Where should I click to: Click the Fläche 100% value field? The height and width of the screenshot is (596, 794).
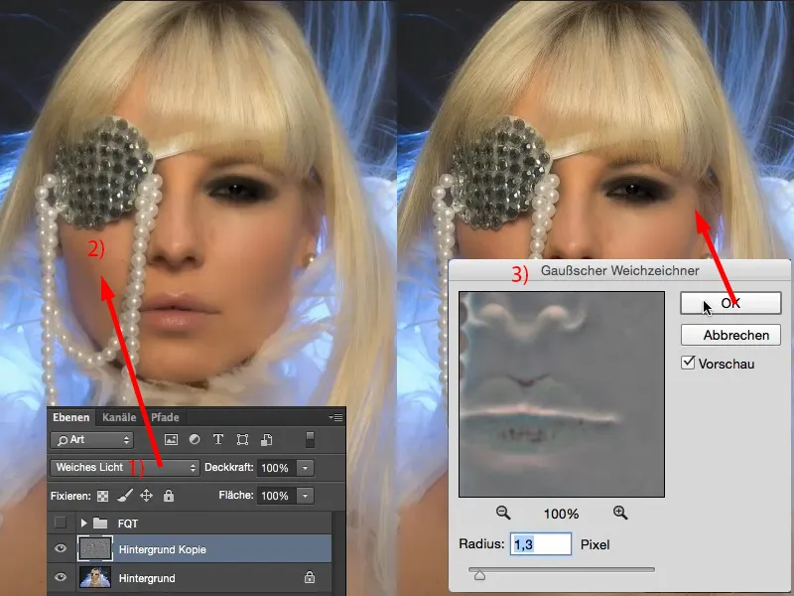(x=277, y=496)
